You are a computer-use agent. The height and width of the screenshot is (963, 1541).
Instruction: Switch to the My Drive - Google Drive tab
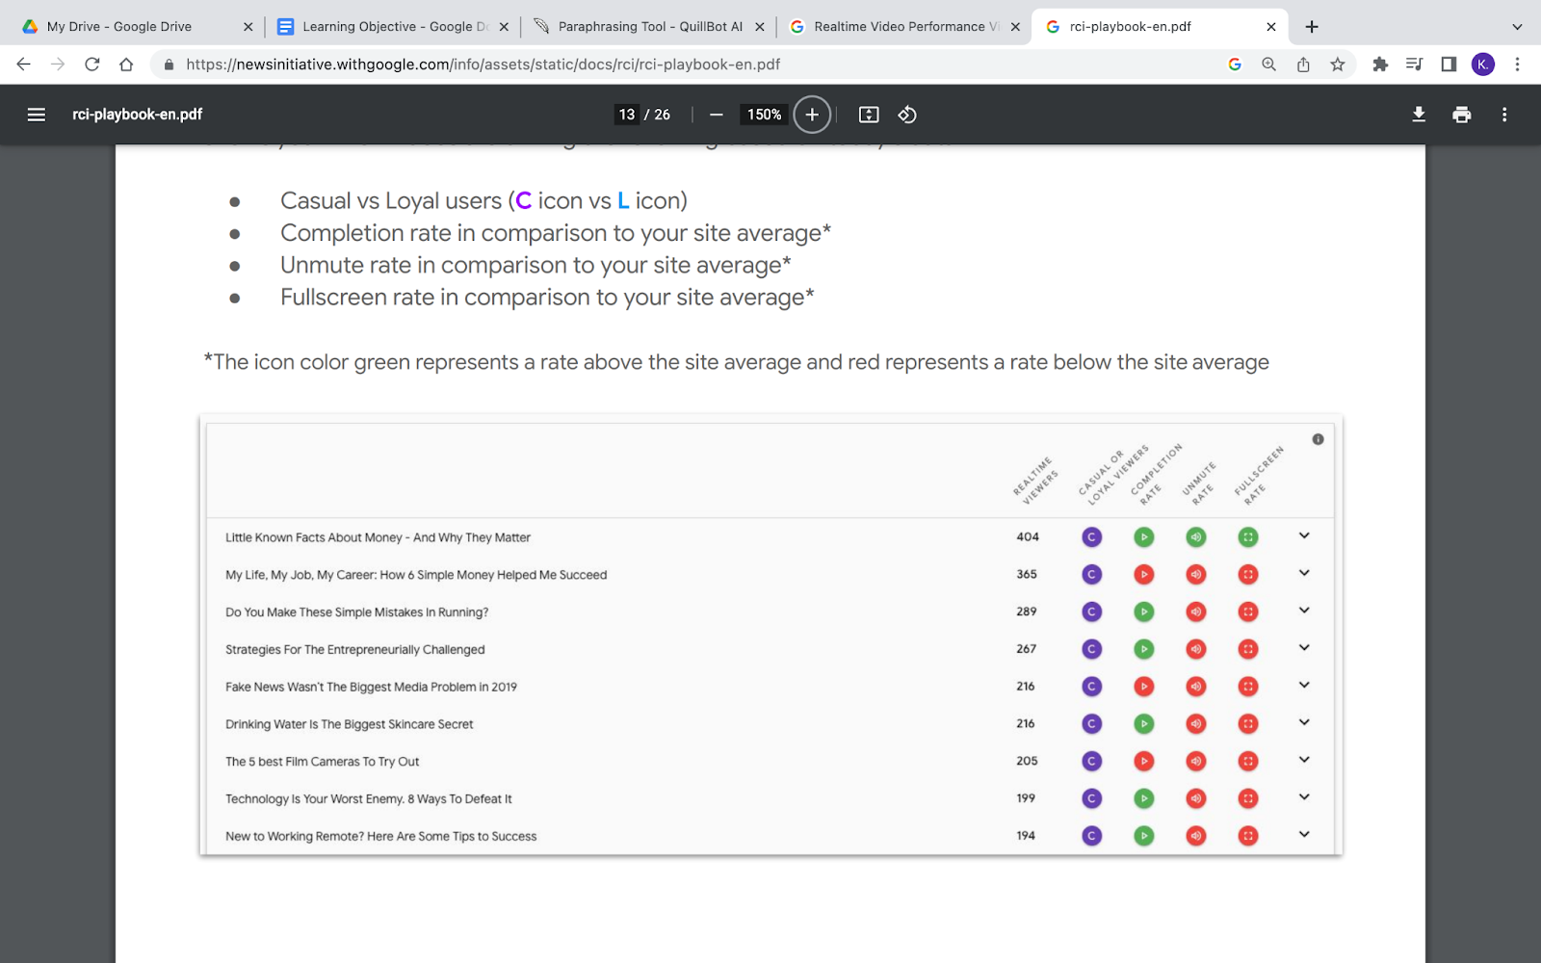pos(119,27)
